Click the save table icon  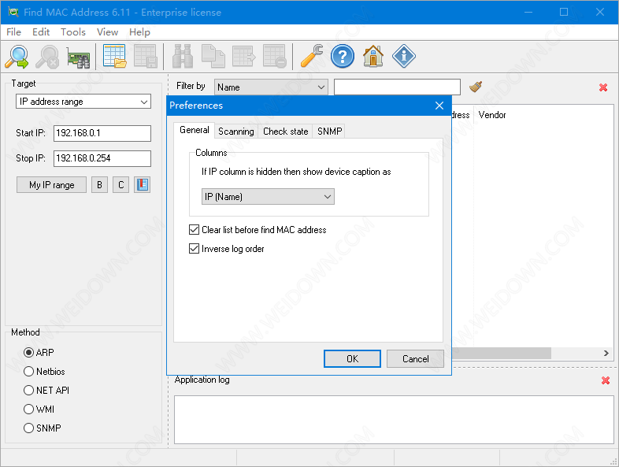[146, 57]
